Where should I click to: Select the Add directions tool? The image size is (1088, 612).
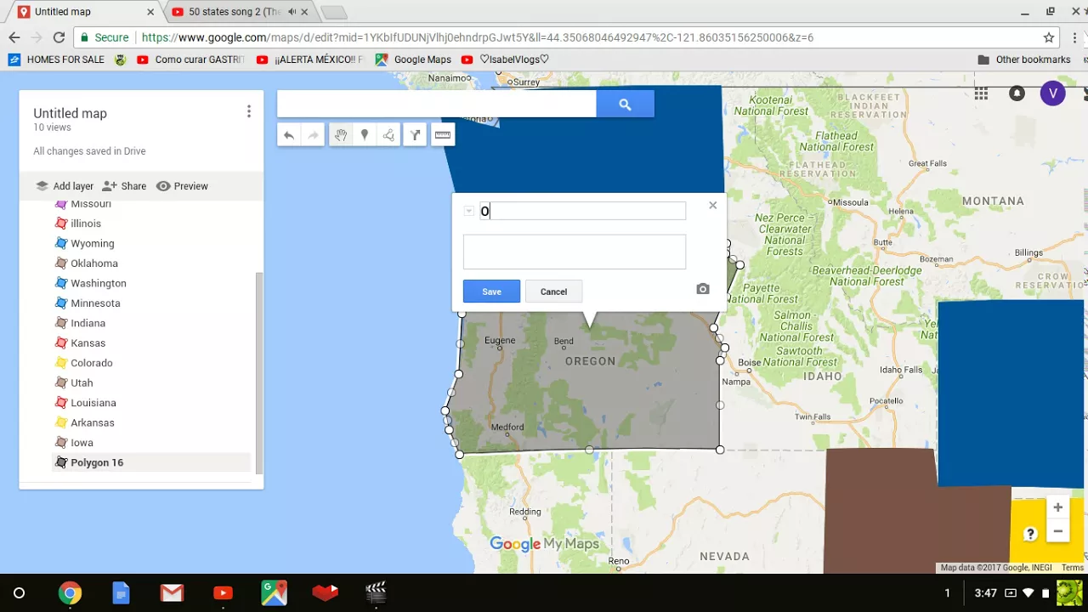[415, 135]
